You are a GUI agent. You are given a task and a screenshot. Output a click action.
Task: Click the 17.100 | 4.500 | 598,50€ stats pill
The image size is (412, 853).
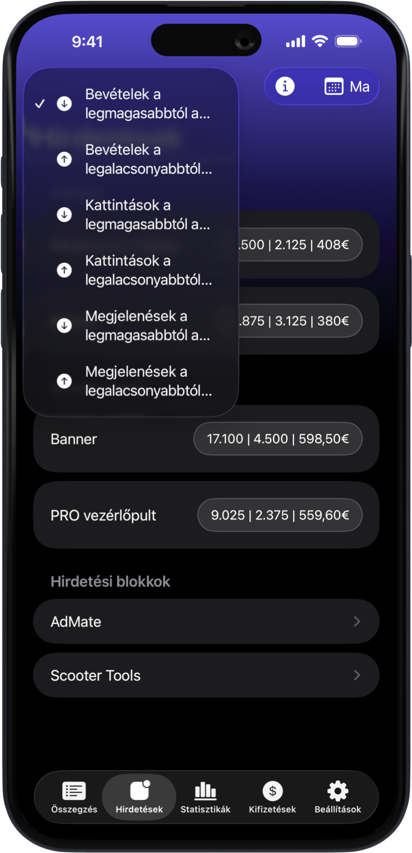pyautogui.click(x=278, y=439)
